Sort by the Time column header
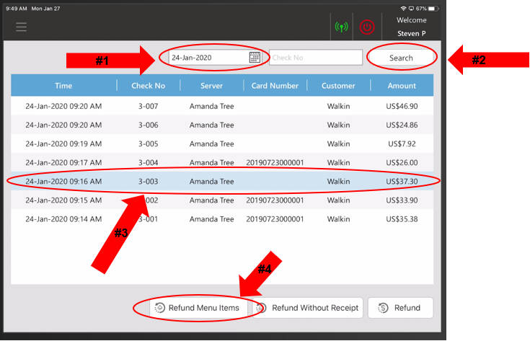This screenshot has width=530, height=341. 63,86
